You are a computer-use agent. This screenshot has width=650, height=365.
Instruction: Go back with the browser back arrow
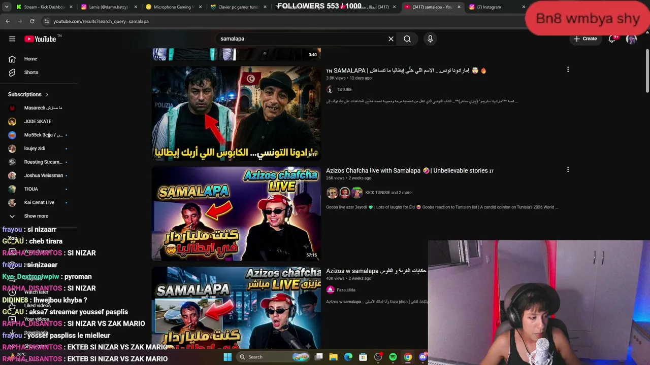click(8, 21)
